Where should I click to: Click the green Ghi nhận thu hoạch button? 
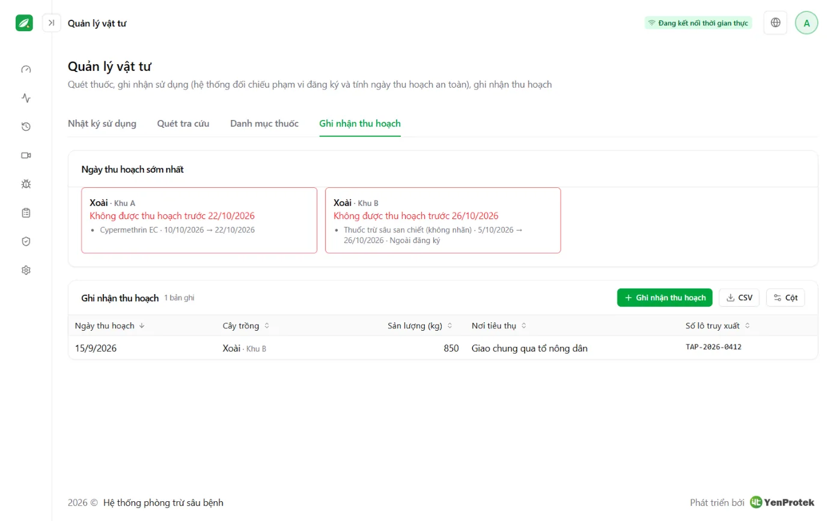665,298
